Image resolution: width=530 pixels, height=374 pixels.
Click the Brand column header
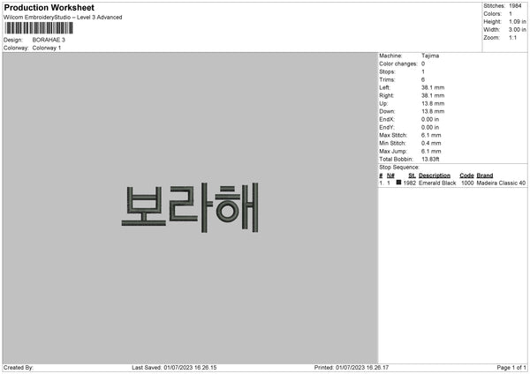pos(485,176)
